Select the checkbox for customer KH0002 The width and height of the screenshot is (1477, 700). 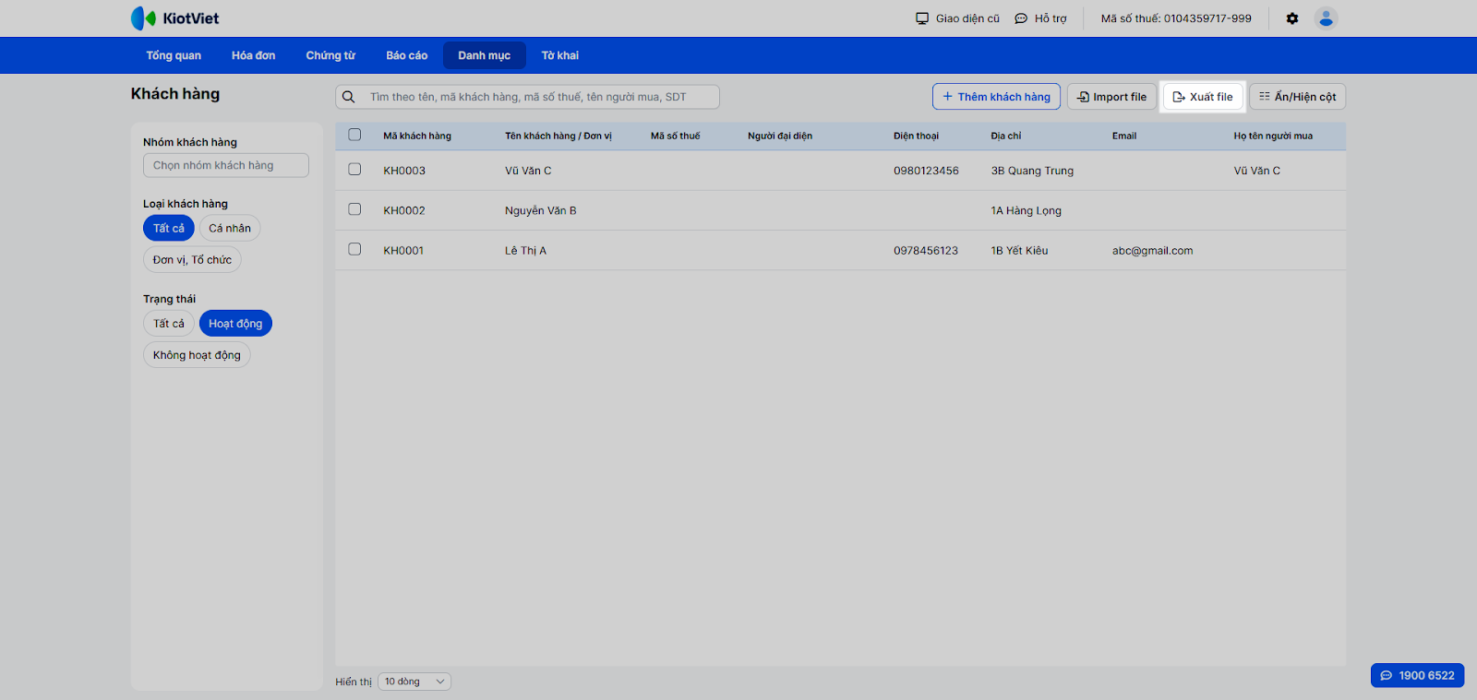(x=354, y=209)
